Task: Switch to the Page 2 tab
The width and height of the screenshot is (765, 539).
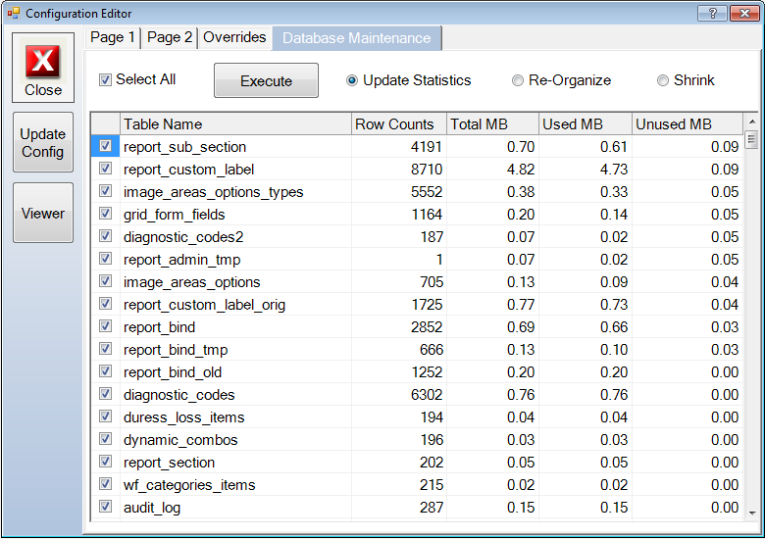Action: coord(170,37)
